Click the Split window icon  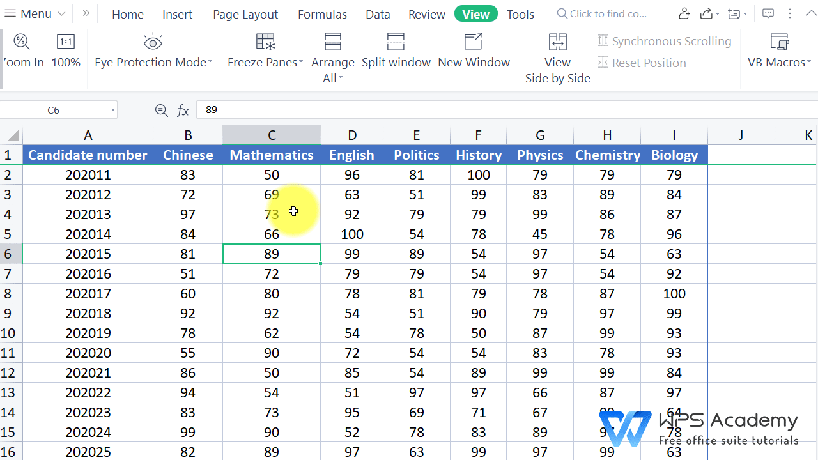tap(396, 51)
